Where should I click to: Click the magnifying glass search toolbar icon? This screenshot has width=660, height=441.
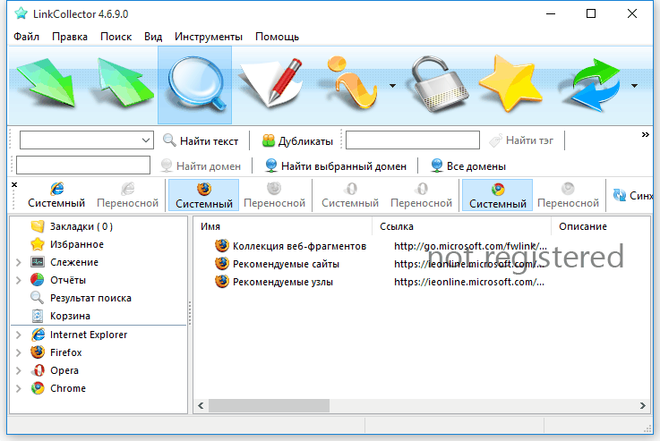point(194,85)
